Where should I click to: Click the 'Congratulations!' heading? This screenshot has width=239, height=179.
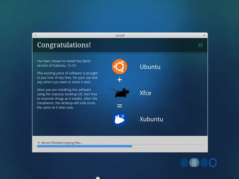(64, 45)
